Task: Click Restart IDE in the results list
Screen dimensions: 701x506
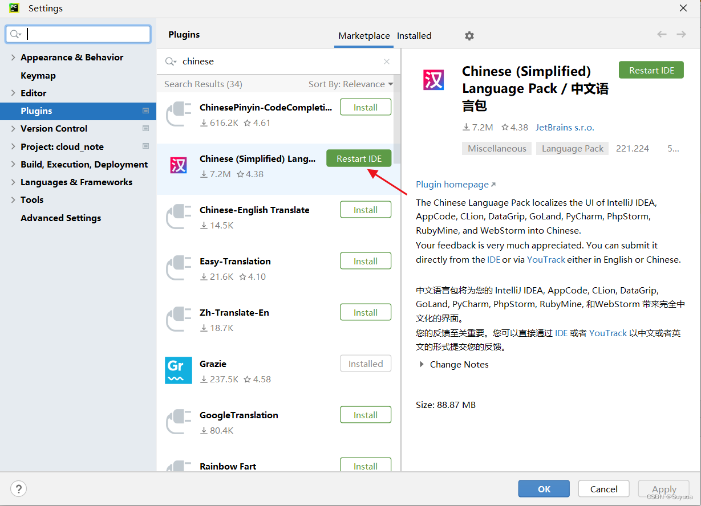Action: (359, 158)
